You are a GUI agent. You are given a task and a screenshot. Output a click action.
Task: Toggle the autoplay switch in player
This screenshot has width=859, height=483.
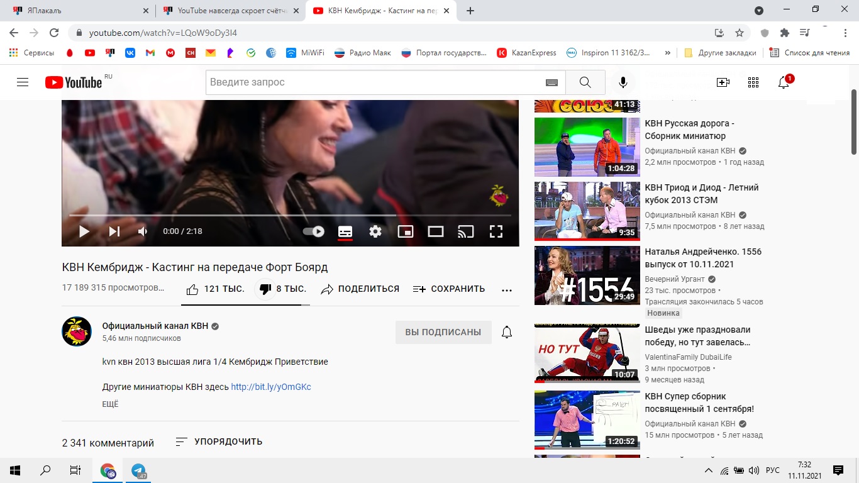[314, 231]
